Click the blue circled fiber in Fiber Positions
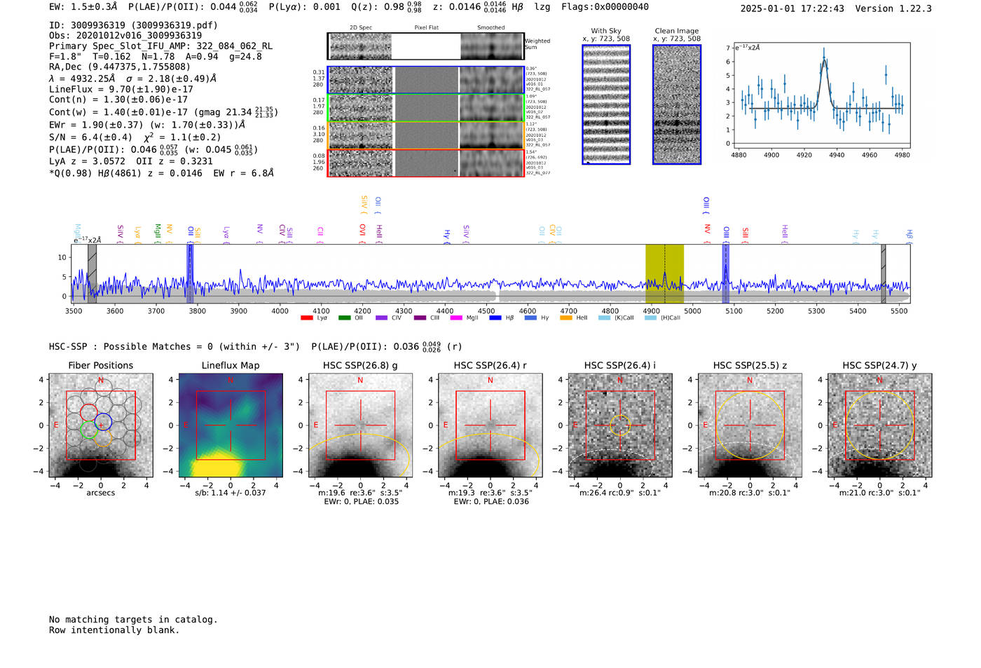981x668 pixels. (103, 423)
